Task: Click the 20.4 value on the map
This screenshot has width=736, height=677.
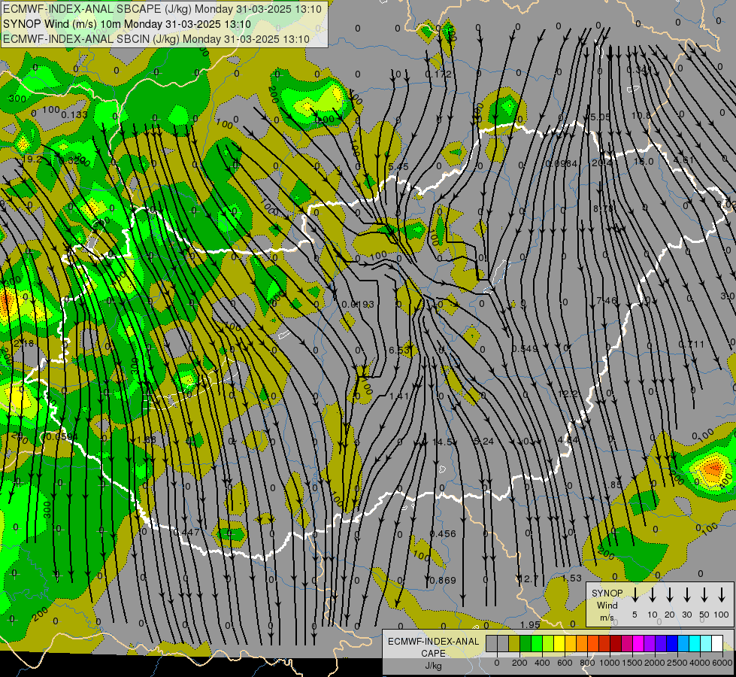Action: [601, 163]
